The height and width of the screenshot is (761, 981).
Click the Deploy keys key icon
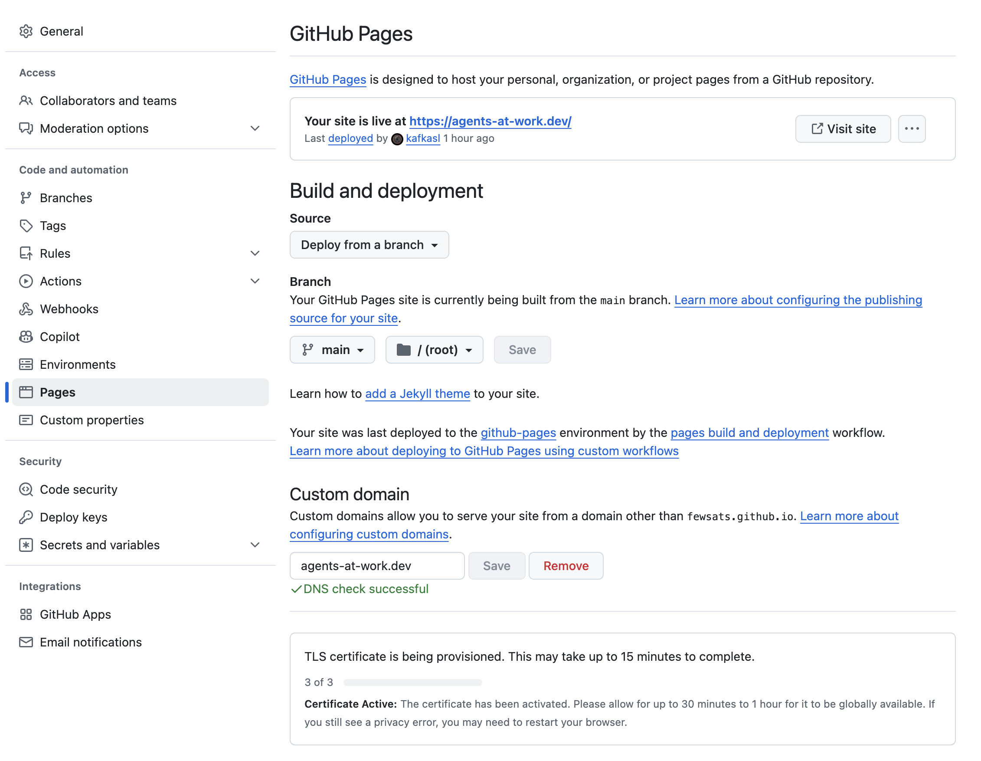click(x=26, y=517)
